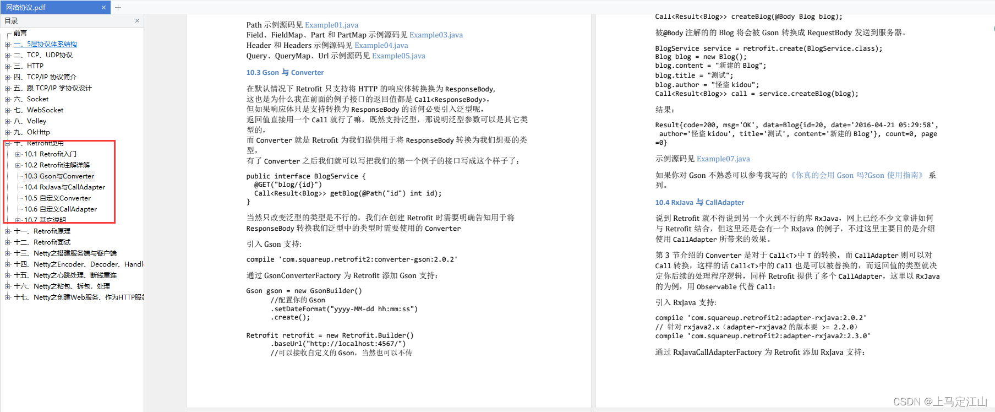The width and height of the screenshot is (995, 412).
Task: Jump to 四、TCP/IP 协议简介 chapter
Action: pos(45,77)
